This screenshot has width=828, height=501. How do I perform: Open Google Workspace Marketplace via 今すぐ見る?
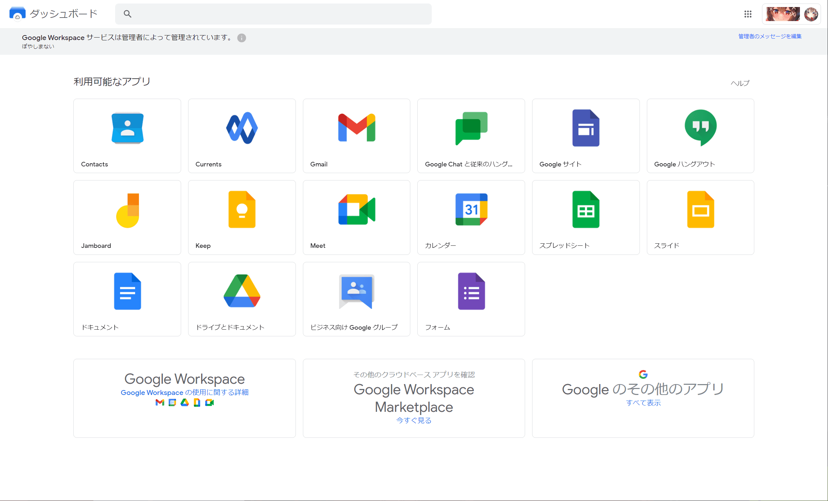click(x=413, y=420)
